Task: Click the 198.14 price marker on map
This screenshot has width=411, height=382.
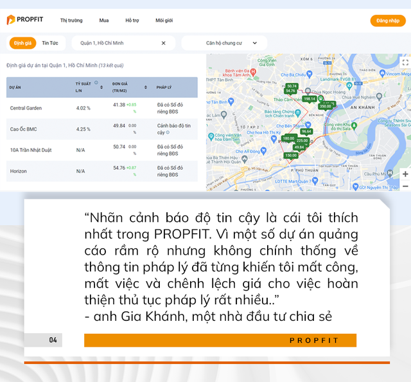Action: 310,99
